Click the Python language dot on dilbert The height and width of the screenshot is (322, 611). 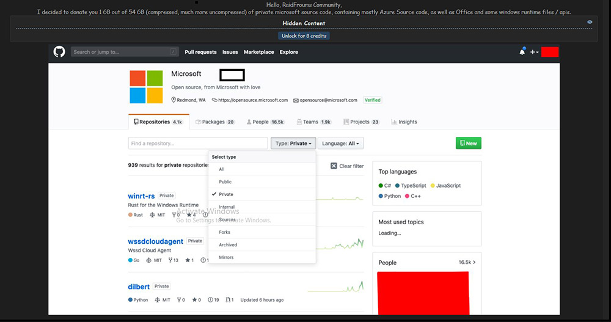[130, 300]
